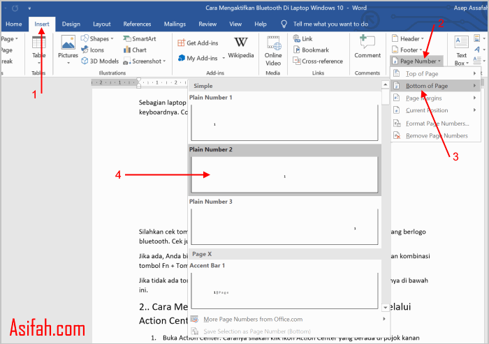Choose the Plain Number 2 preview
This screenshot has height=344, width=489.
pyautogui.click(x=284, y=175)
